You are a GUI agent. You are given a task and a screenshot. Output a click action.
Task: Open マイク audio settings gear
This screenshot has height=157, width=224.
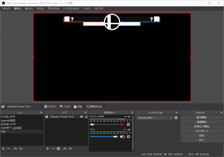pos(129,137)
